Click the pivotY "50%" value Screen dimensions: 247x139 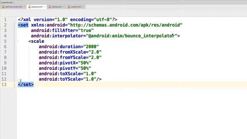click(x=85, y=68)
